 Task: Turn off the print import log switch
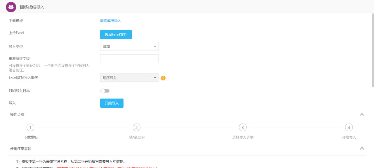tap(105, 91)
